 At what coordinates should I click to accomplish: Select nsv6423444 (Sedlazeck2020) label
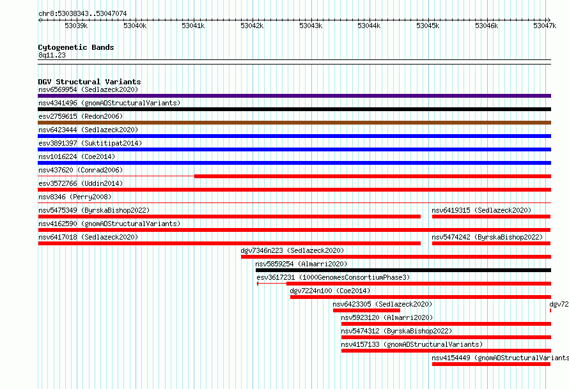click(88, 130)
